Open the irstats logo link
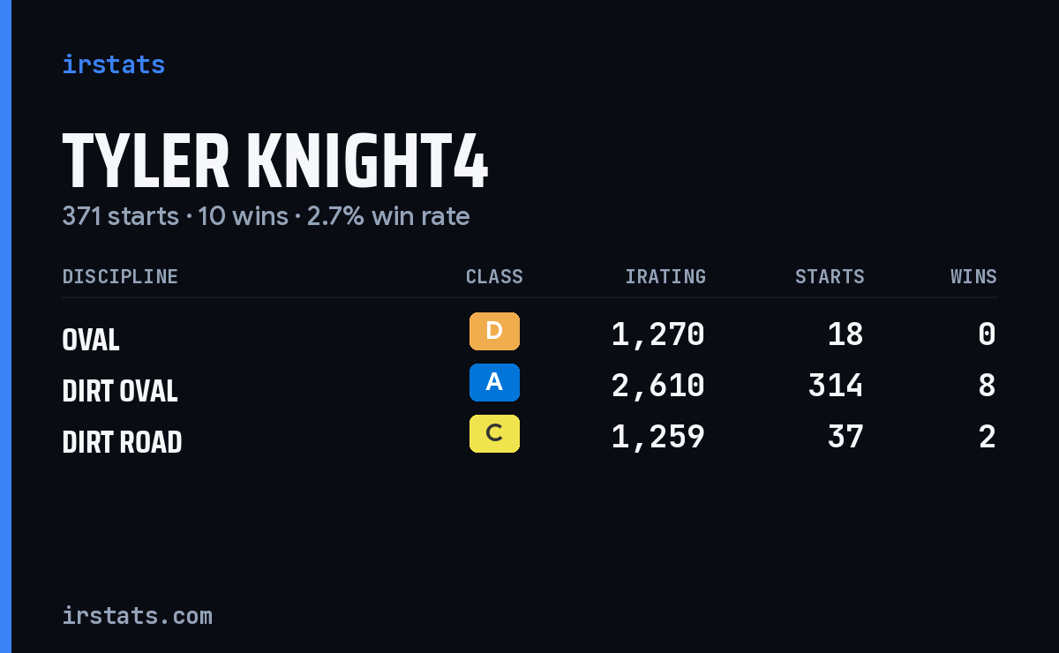Viewport: 1059px width, 653px height. (114, 64)
